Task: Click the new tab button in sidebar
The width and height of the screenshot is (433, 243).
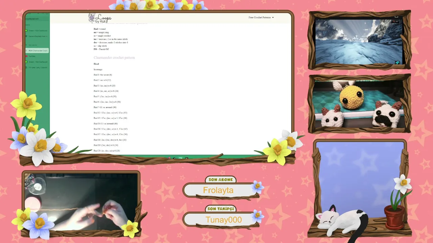Action: pyautogui.click(x=37, y=45)
